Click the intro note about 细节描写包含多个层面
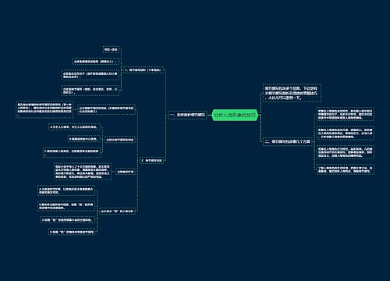Viewport: 390px width, 281px height. point(292,93)
